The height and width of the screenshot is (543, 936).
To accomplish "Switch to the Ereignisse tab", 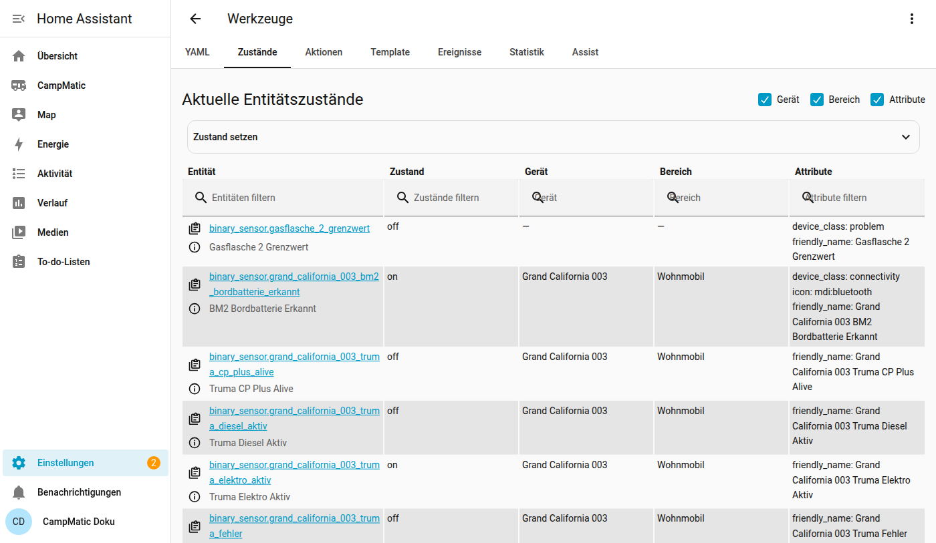I will [x=460, y=52].
